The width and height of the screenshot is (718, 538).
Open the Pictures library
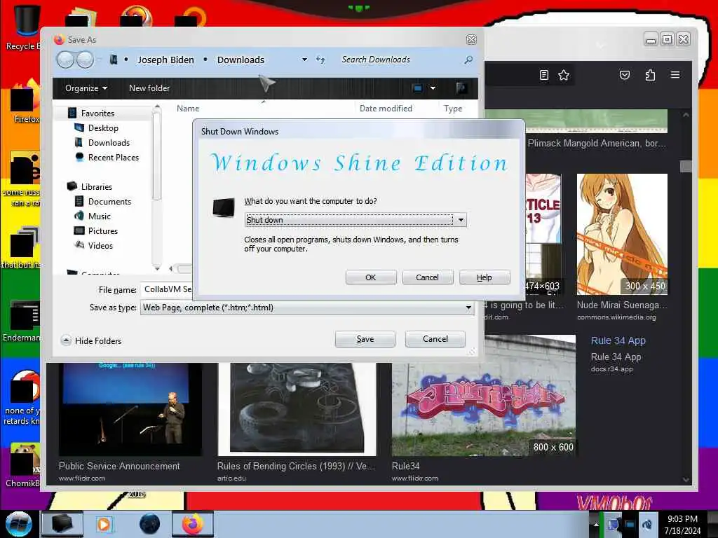102,231
